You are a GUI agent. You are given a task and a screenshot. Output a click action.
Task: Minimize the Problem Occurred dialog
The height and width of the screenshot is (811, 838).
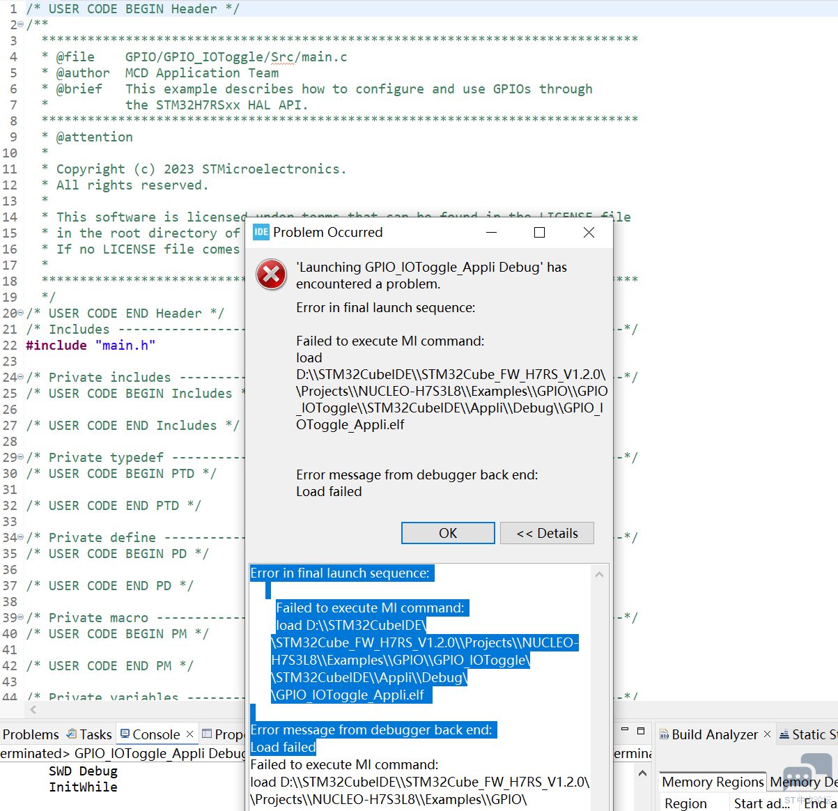click(491, 232)
